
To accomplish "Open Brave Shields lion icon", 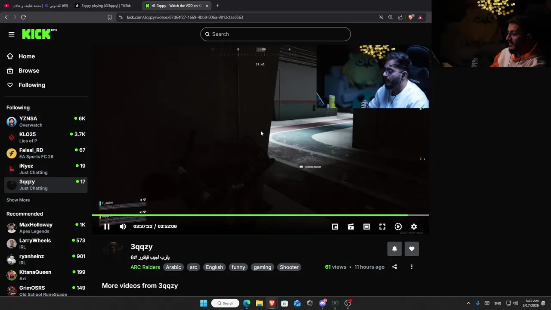I will pyautogui.click(x=411, y=17).
